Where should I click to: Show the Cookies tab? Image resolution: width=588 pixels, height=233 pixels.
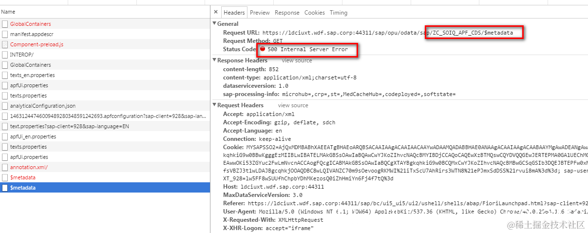click(315, 13)
